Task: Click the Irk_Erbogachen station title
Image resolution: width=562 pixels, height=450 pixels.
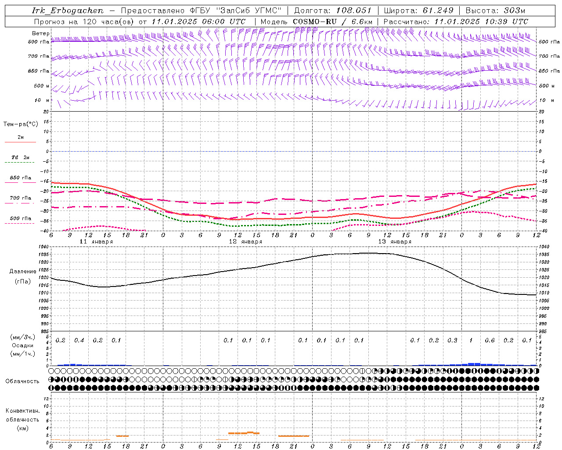Action: pos(68,11)
